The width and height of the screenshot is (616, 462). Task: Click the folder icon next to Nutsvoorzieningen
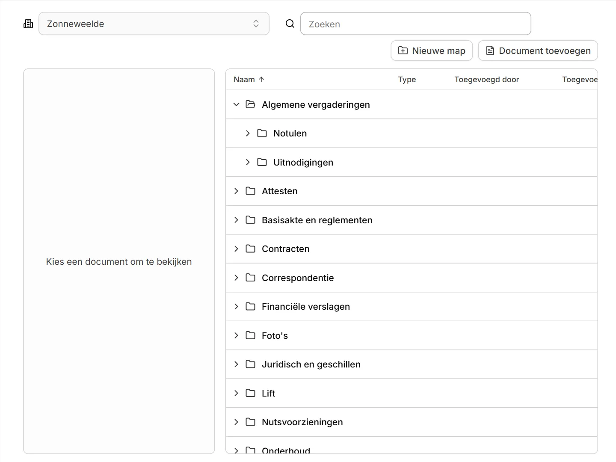250,422
